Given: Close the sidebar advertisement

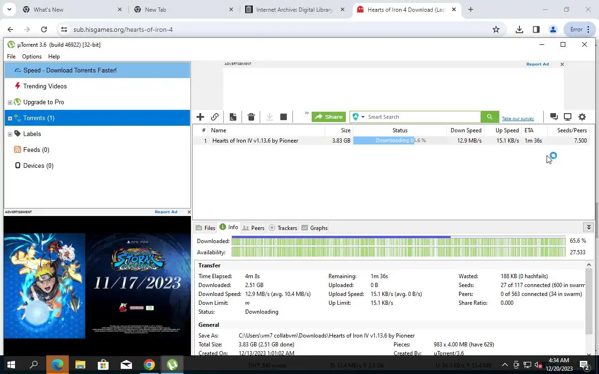Looking at the screenshot, I should (x=189, y=212).
